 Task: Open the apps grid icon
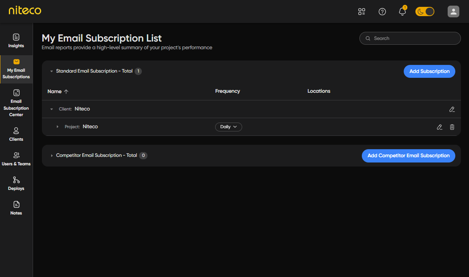361,12
